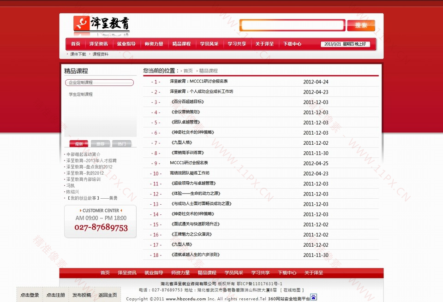Switch to the 推荐 tab
This screenshot has width=443, height=302.
(x=100, y=144)
